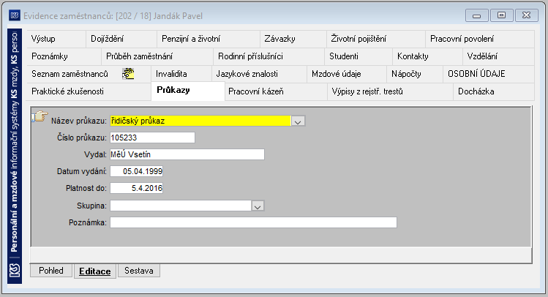548x297 pixels.
Task: Open the Vzdělání tab
Action: (498, 56)
